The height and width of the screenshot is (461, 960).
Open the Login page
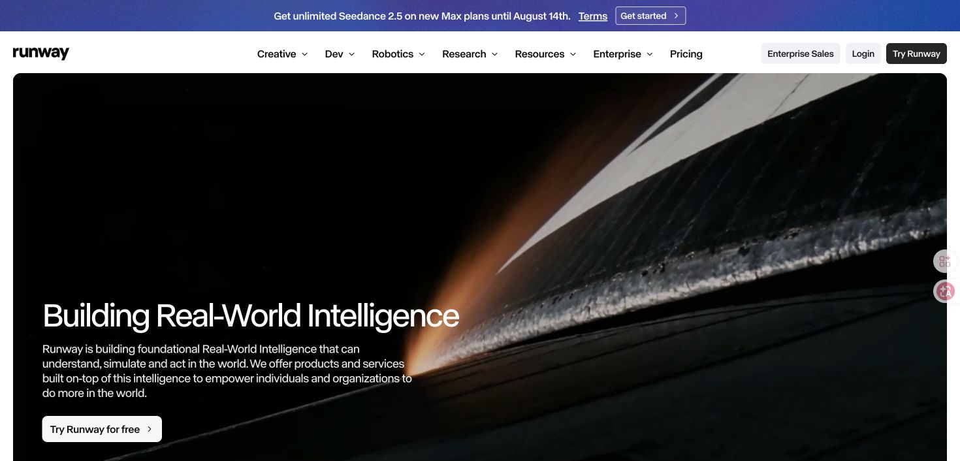click(863, 54)
